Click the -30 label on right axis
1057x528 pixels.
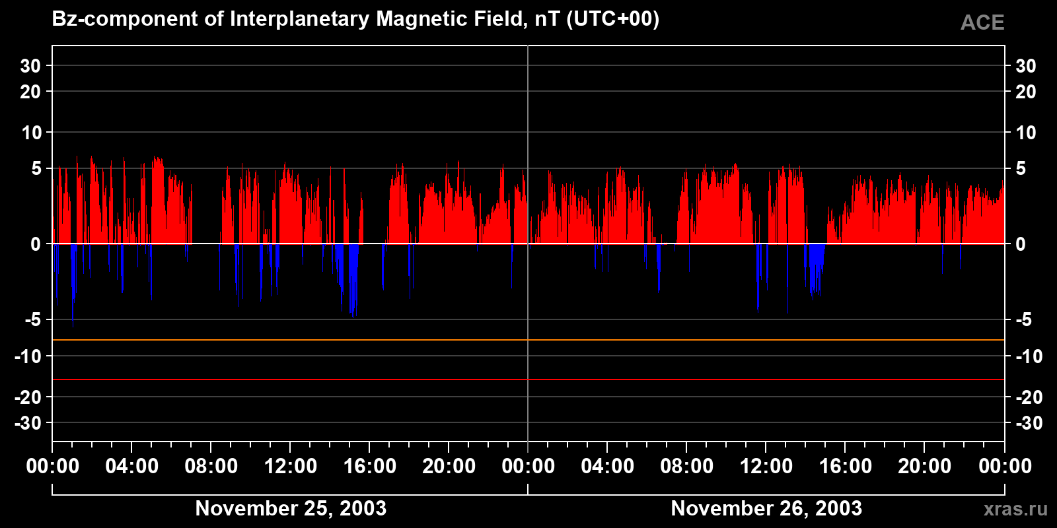coord(1029,423)
